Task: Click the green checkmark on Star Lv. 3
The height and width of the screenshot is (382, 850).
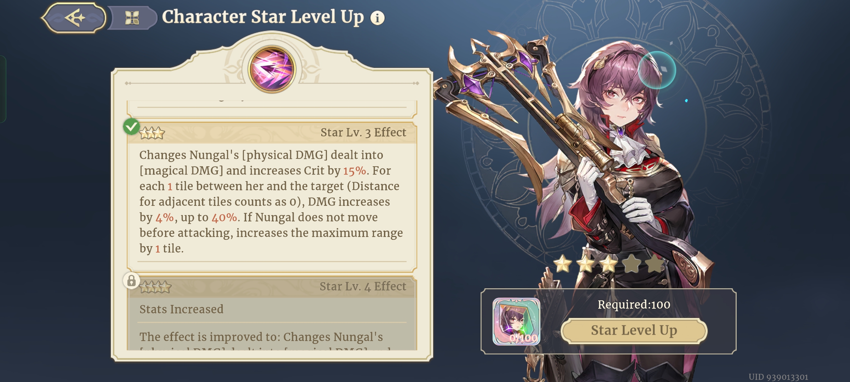Action: pyautogui.click(x=131, y=126)
